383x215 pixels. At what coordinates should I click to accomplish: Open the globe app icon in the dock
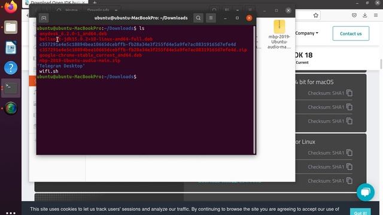pyautogui.click(x=11, y=108)
